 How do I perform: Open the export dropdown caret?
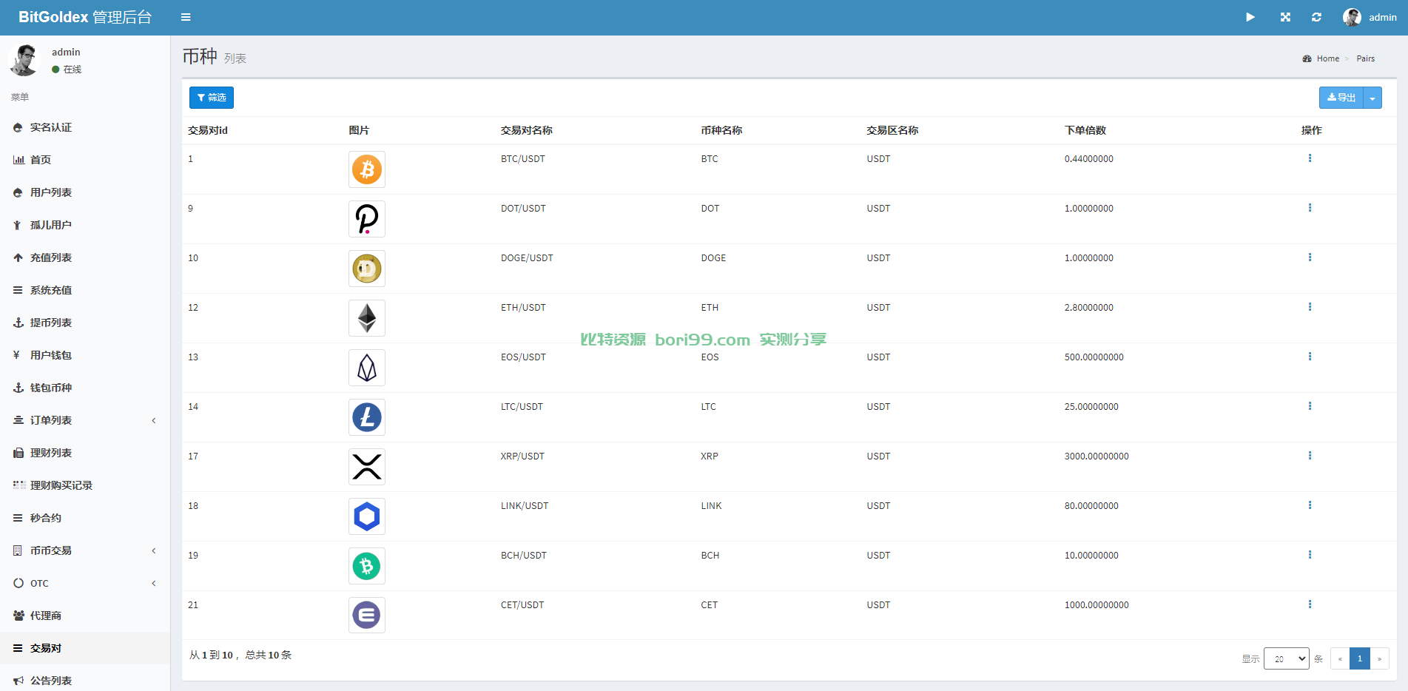click(x=1372, y=98)
